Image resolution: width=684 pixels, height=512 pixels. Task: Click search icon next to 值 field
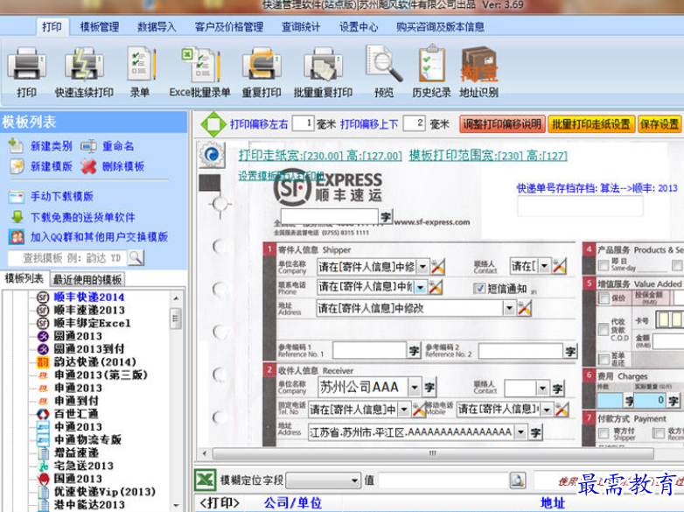pos(517,480)
